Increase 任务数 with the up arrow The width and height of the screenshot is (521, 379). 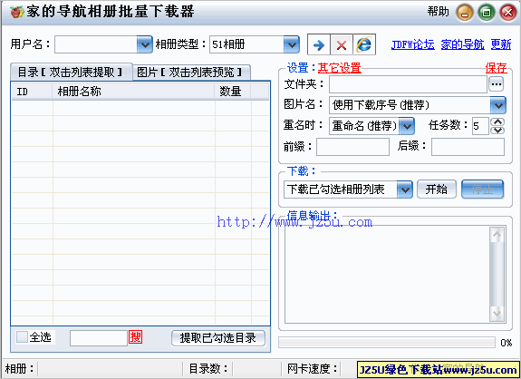[497, 121]
